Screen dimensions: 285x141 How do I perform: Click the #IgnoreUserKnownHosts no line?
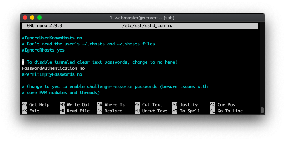52,38
